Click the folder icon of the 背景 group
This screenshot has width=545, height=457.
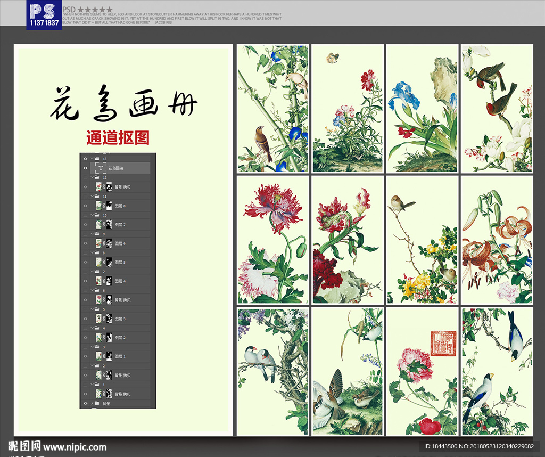pyautogui.click(x=96, y=403)
